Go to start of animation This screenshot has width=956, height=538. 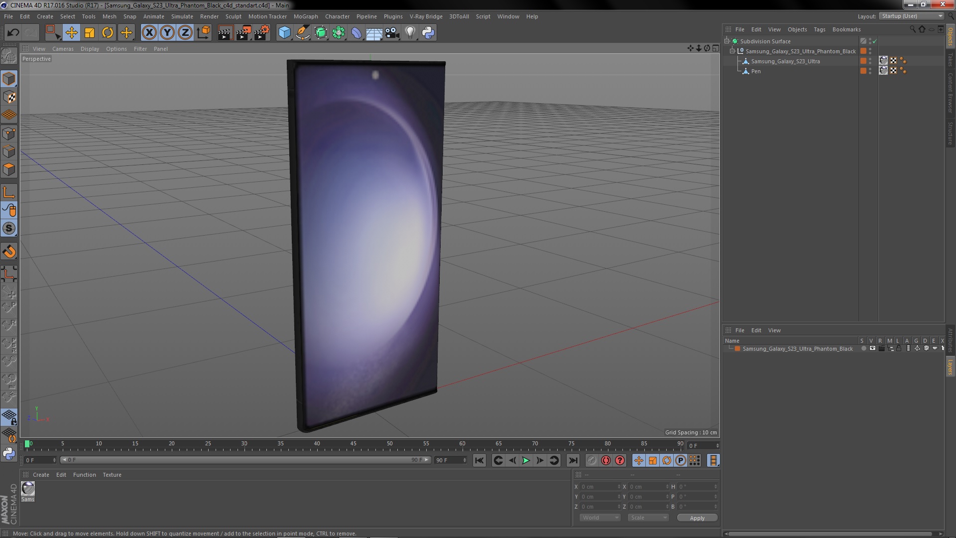(x=479, y=461)
